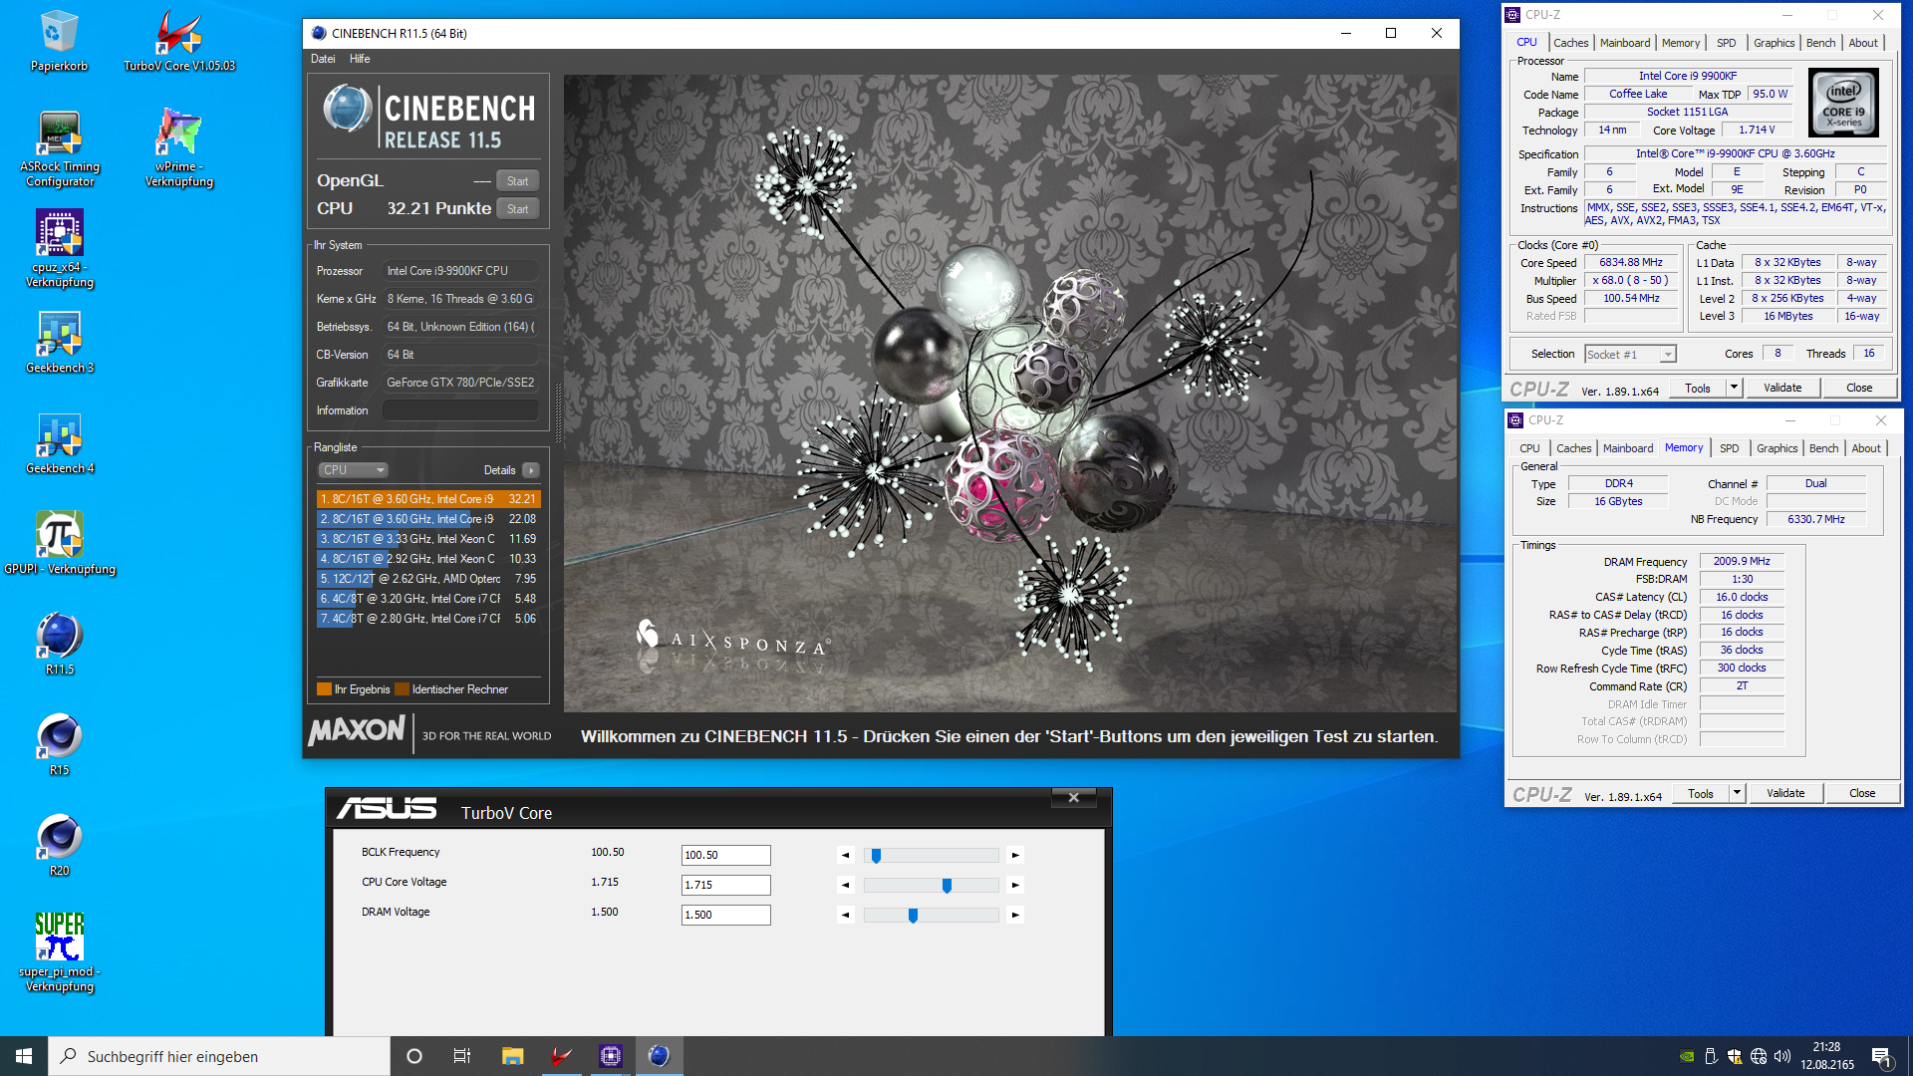Click the DRAM Voltage field 1.500
This screenshot has width=1913, height=1076.
[725, 916]
